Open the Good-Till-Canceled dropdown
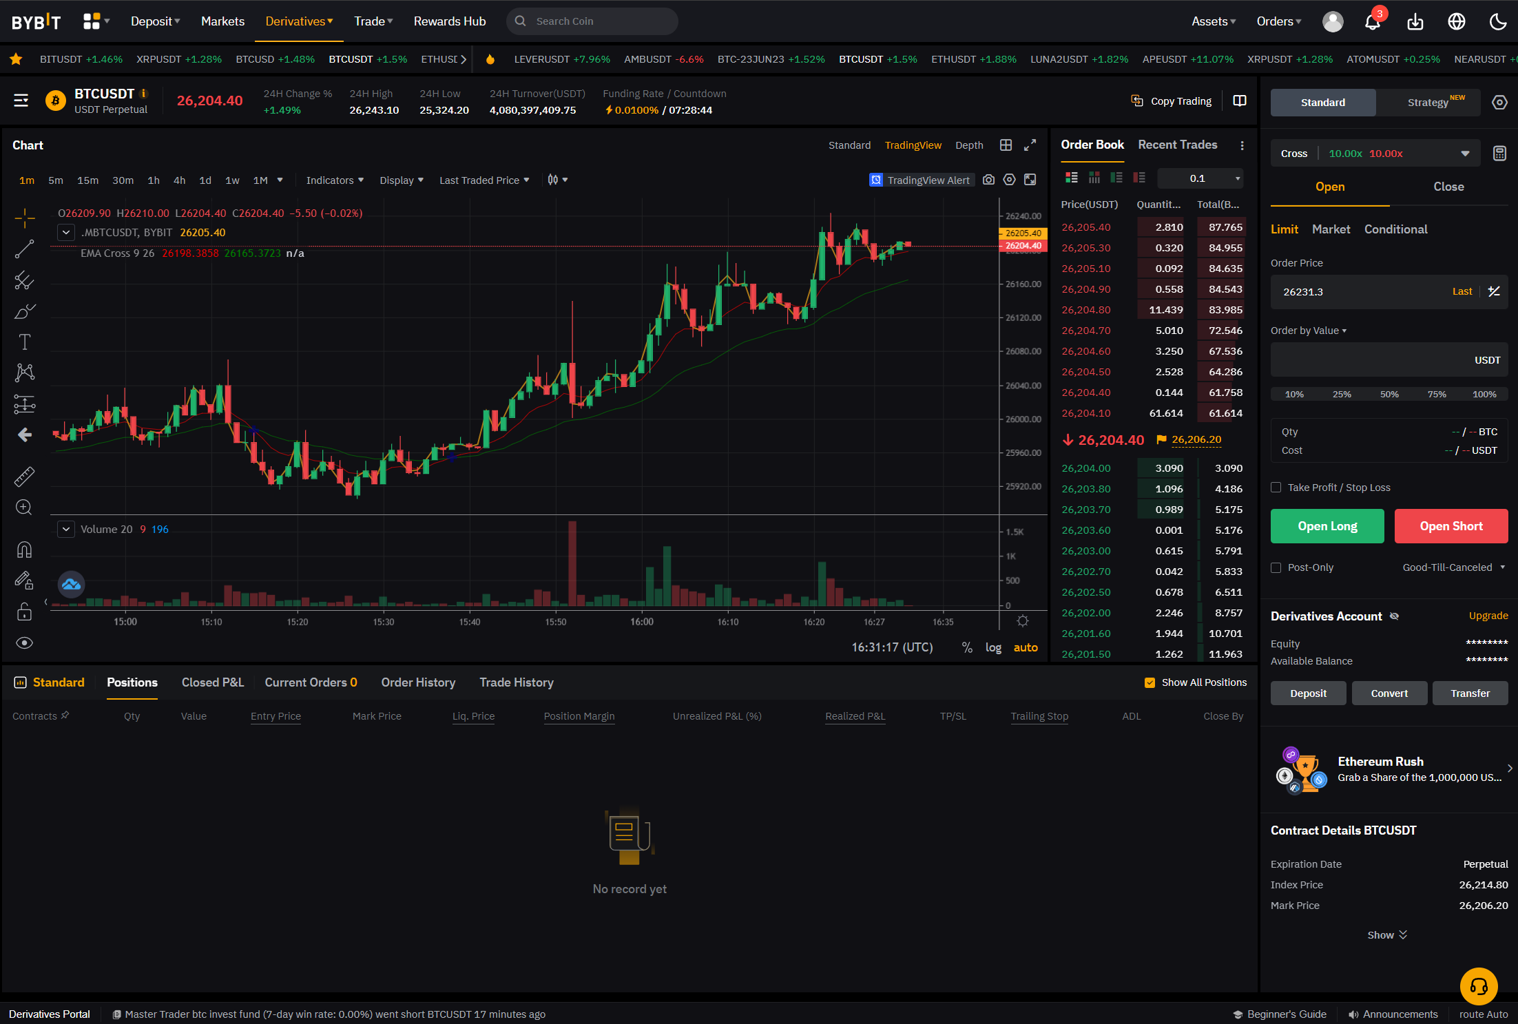Image resolution: width=1518 pixels, height=1024 pixels. (1453, 567)
